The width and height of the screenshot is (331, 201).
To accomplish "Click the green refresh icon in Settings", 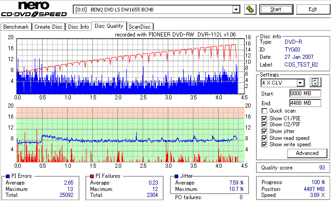I will (x=315, y=82).
